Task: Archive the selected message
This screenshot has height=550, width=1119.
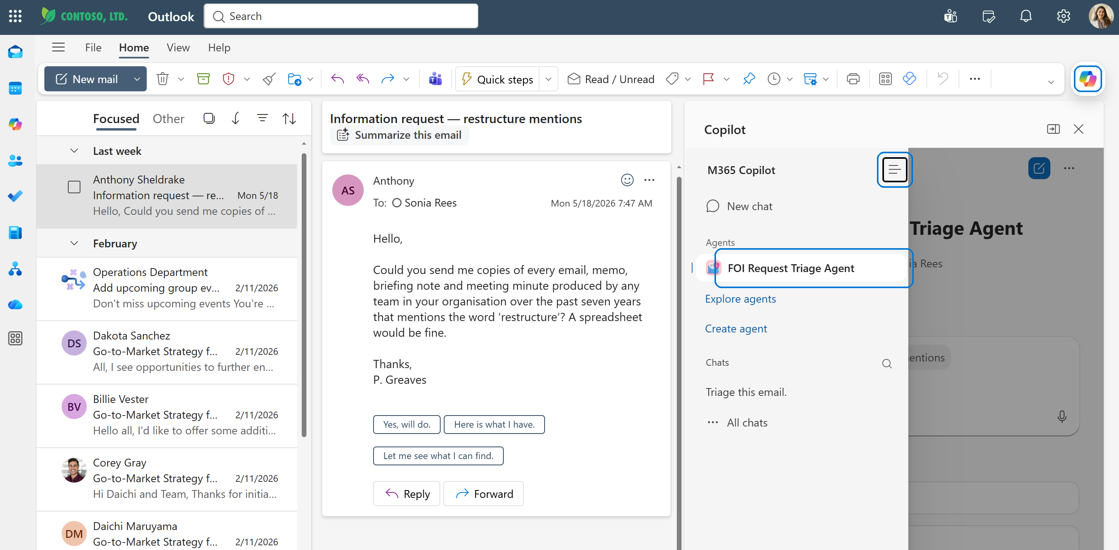Action: click(203, 79)
